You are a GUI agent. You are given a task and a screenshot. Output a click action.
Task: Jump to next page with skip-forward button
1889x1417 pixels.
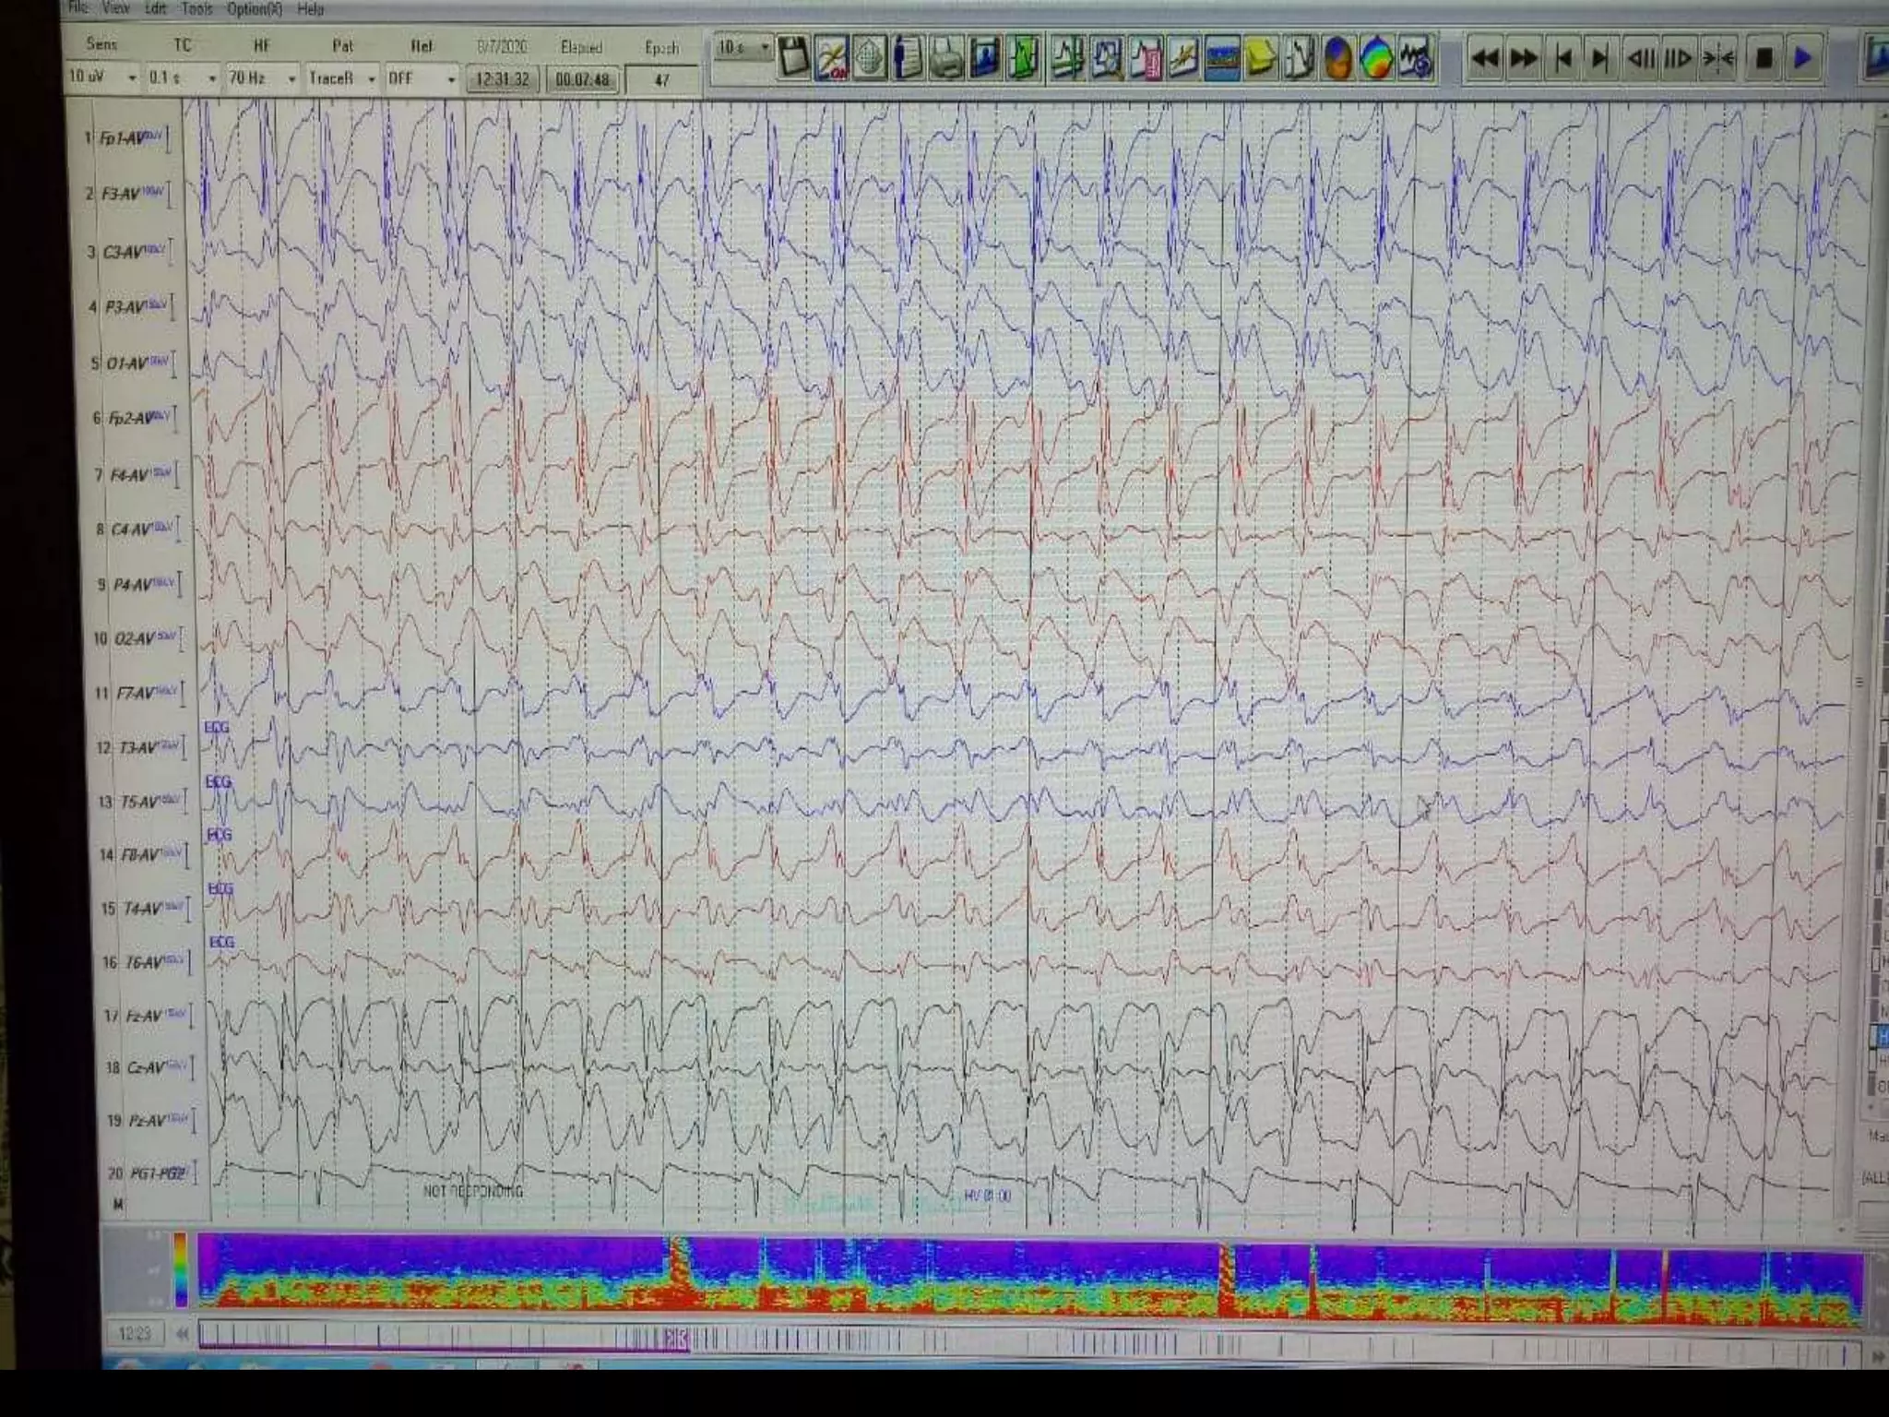tap(1600, 58)
